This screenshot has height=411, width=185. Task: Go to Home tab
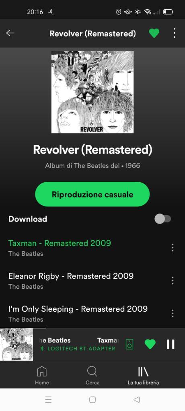pos(42,376)
